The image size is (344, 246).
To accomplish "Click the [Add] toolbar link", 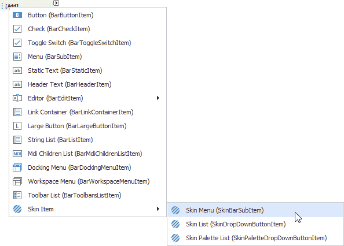I will click(x=12, y=6).
